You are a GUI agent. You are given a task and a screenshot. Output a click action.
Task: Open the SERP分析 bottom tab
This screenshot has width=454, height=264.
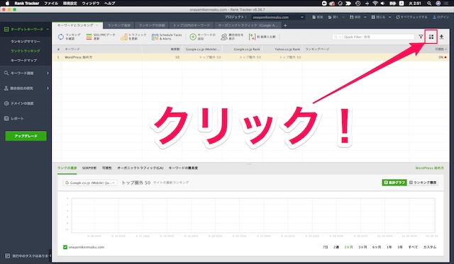coord(89,168)
